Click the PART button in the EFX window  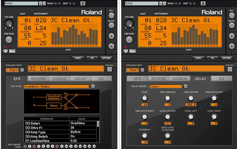[78, 58]
